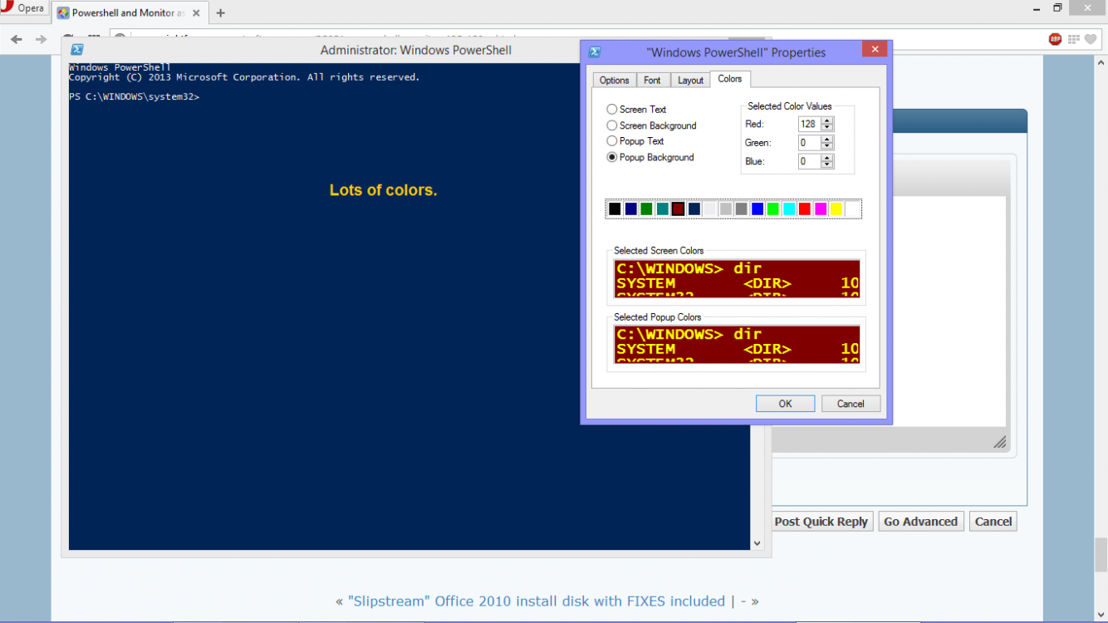
Task: Click into the Red value field
Action: [809, 124]
